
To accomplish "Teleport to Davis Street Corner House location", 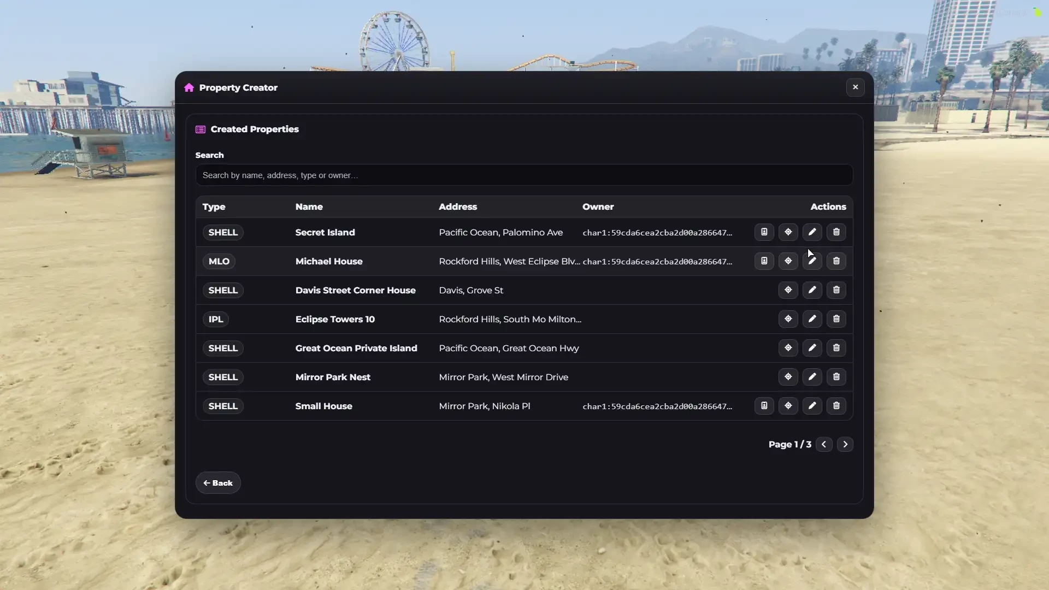I will 788,290.
